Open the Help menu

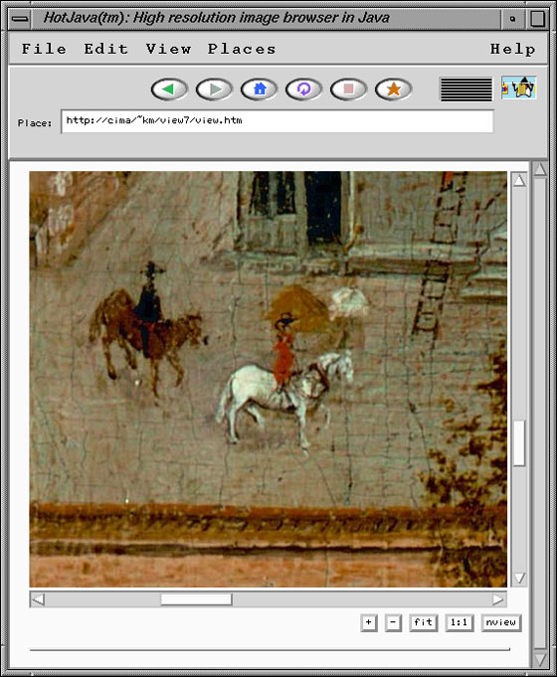point(512,50)
